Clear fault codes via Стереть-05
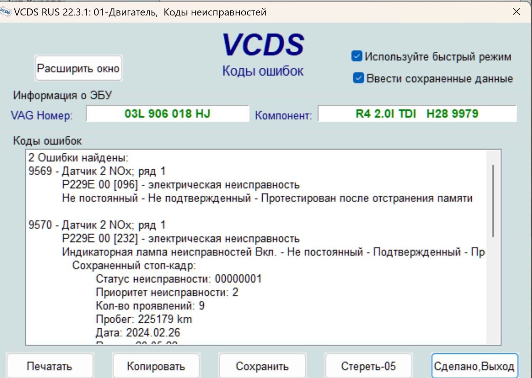 click(x=368, y=366)
